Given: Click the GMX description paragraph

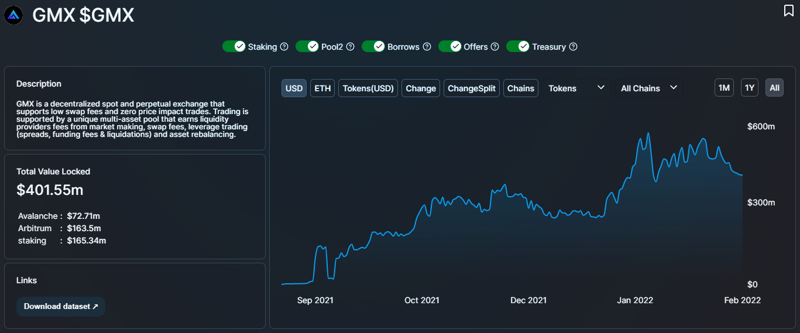Looking at the screenshot, I should pyautogui.click(x=133, y=119).
